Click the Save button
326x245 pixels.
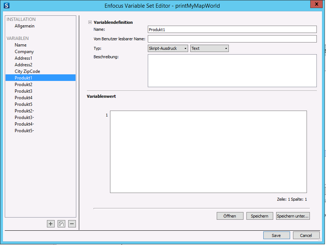[276, 235]
